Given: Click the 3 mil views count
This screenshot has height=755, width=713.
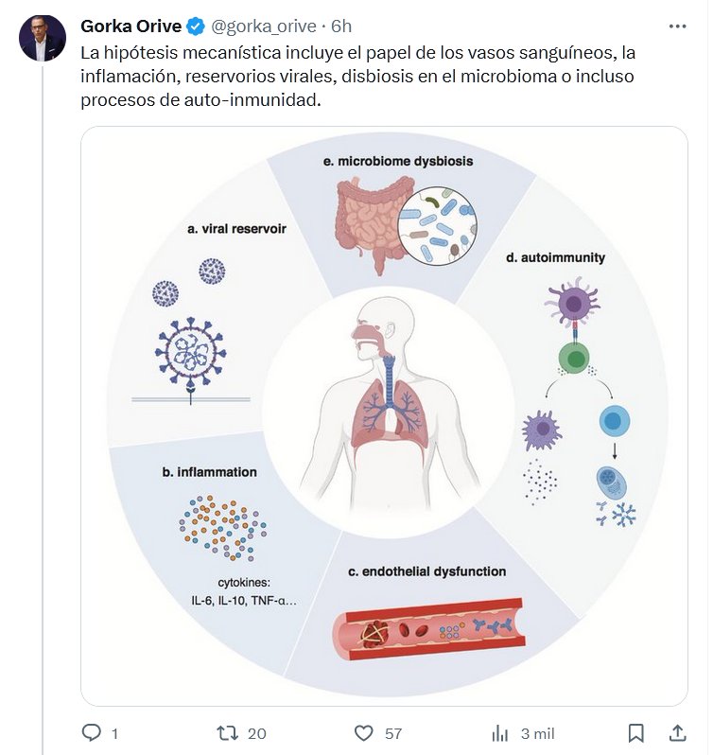Looking at the screenshot, I should click(537, 733).
